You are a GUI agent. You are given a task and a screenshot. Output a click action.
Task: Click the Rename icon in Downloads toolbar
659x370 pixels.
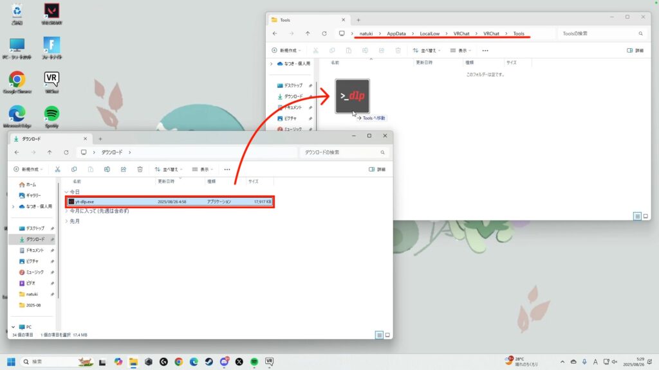pyautogui.click(x=107, y=170)
